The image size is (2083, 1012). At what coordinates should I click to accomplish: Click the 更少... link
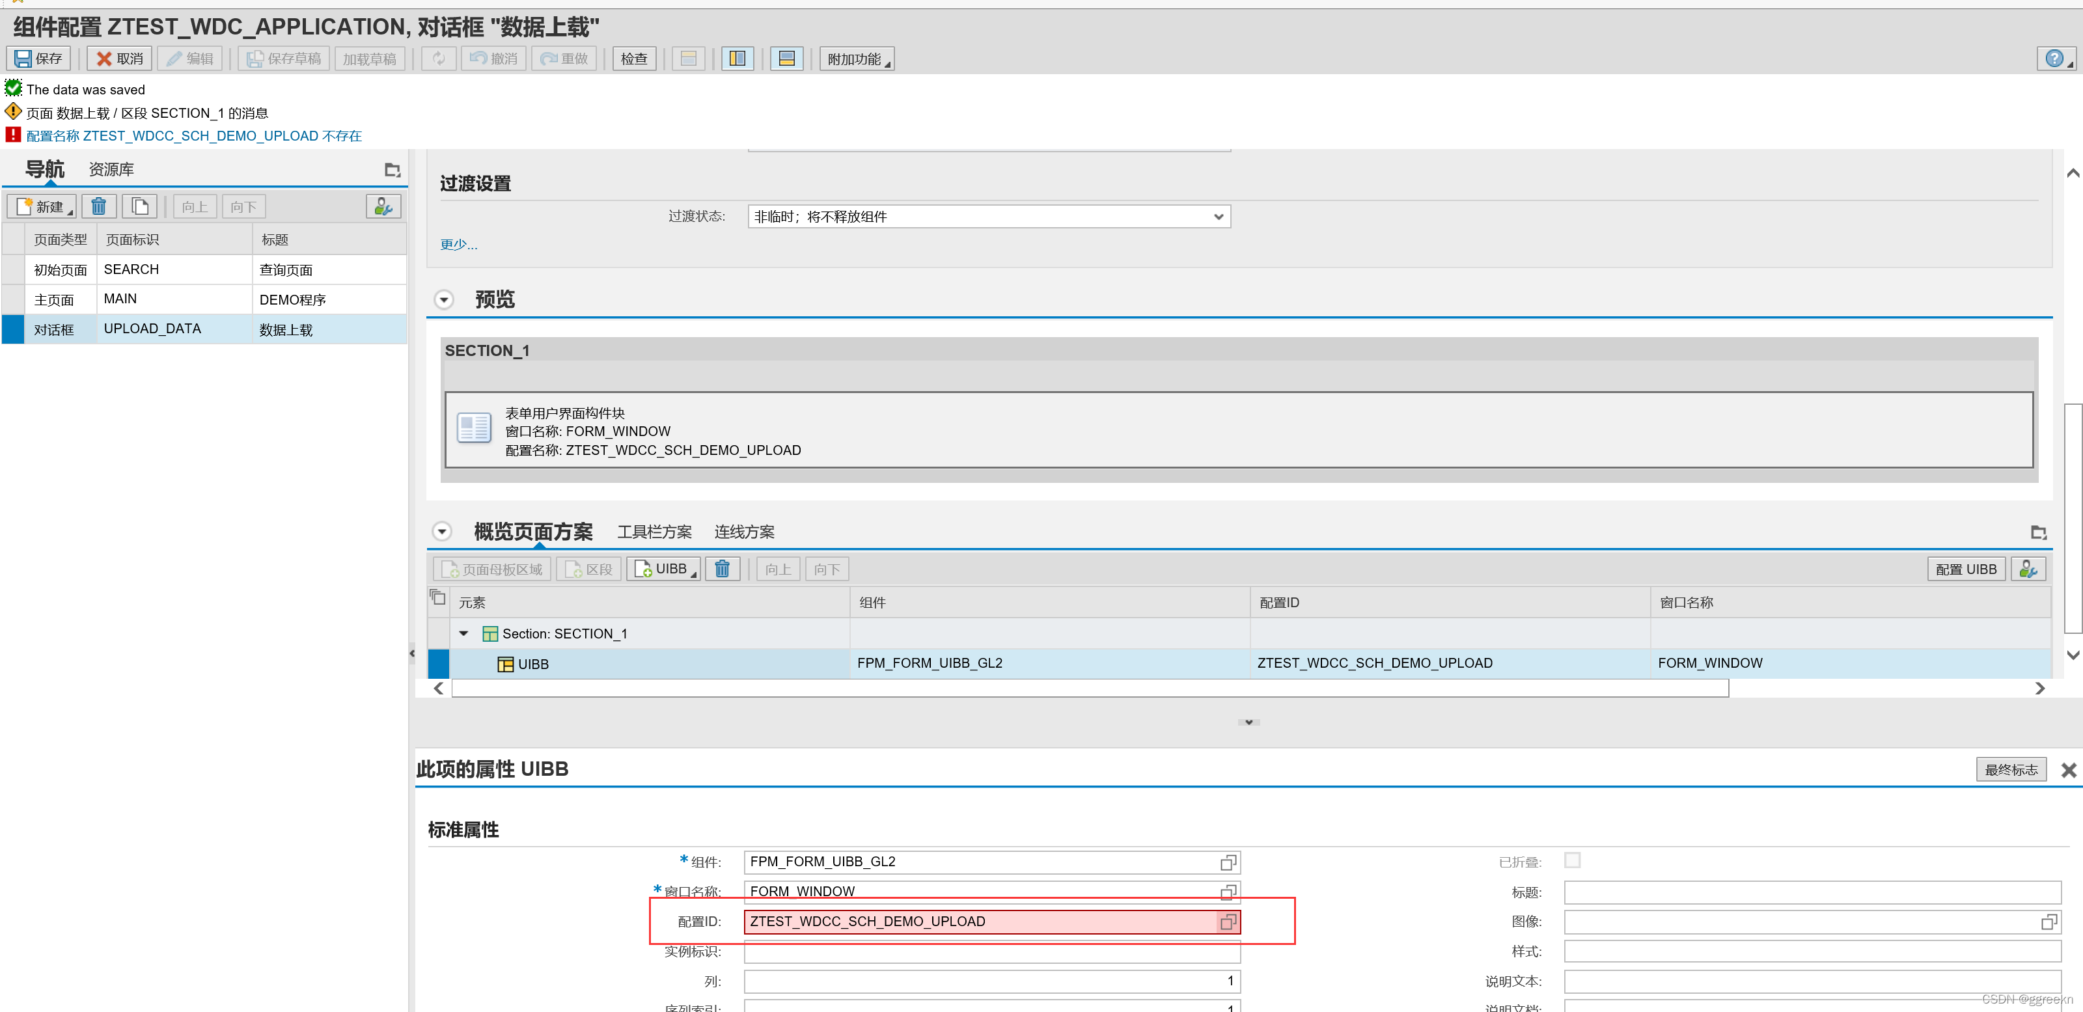[458, 244]
